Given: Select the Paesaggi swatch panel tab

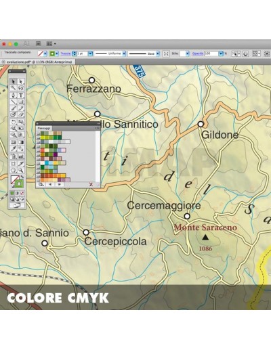Looking at the screenshot, I should pos(43,128).
